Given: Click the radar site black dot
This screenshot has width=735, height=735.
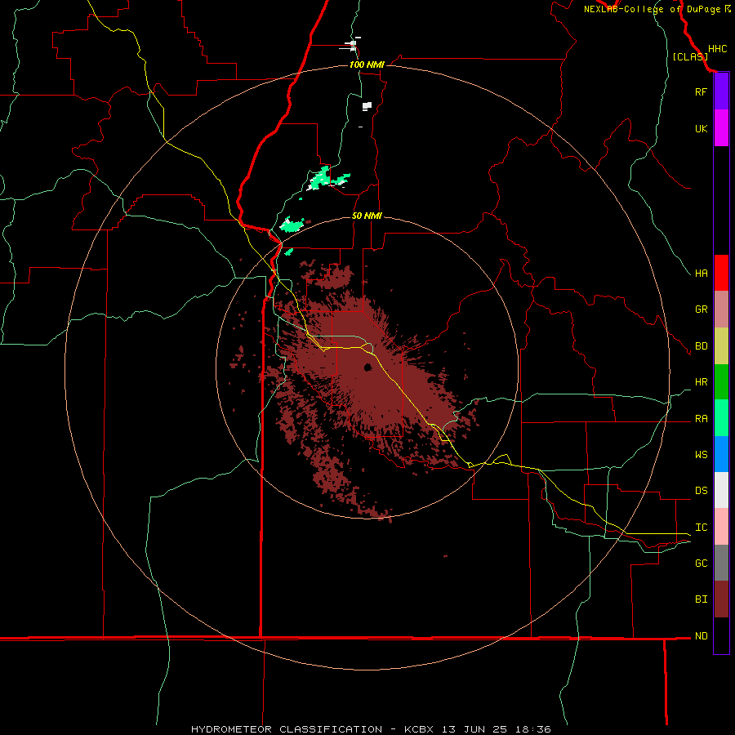Looking at the screenshot, I should (x=368, y=367).
